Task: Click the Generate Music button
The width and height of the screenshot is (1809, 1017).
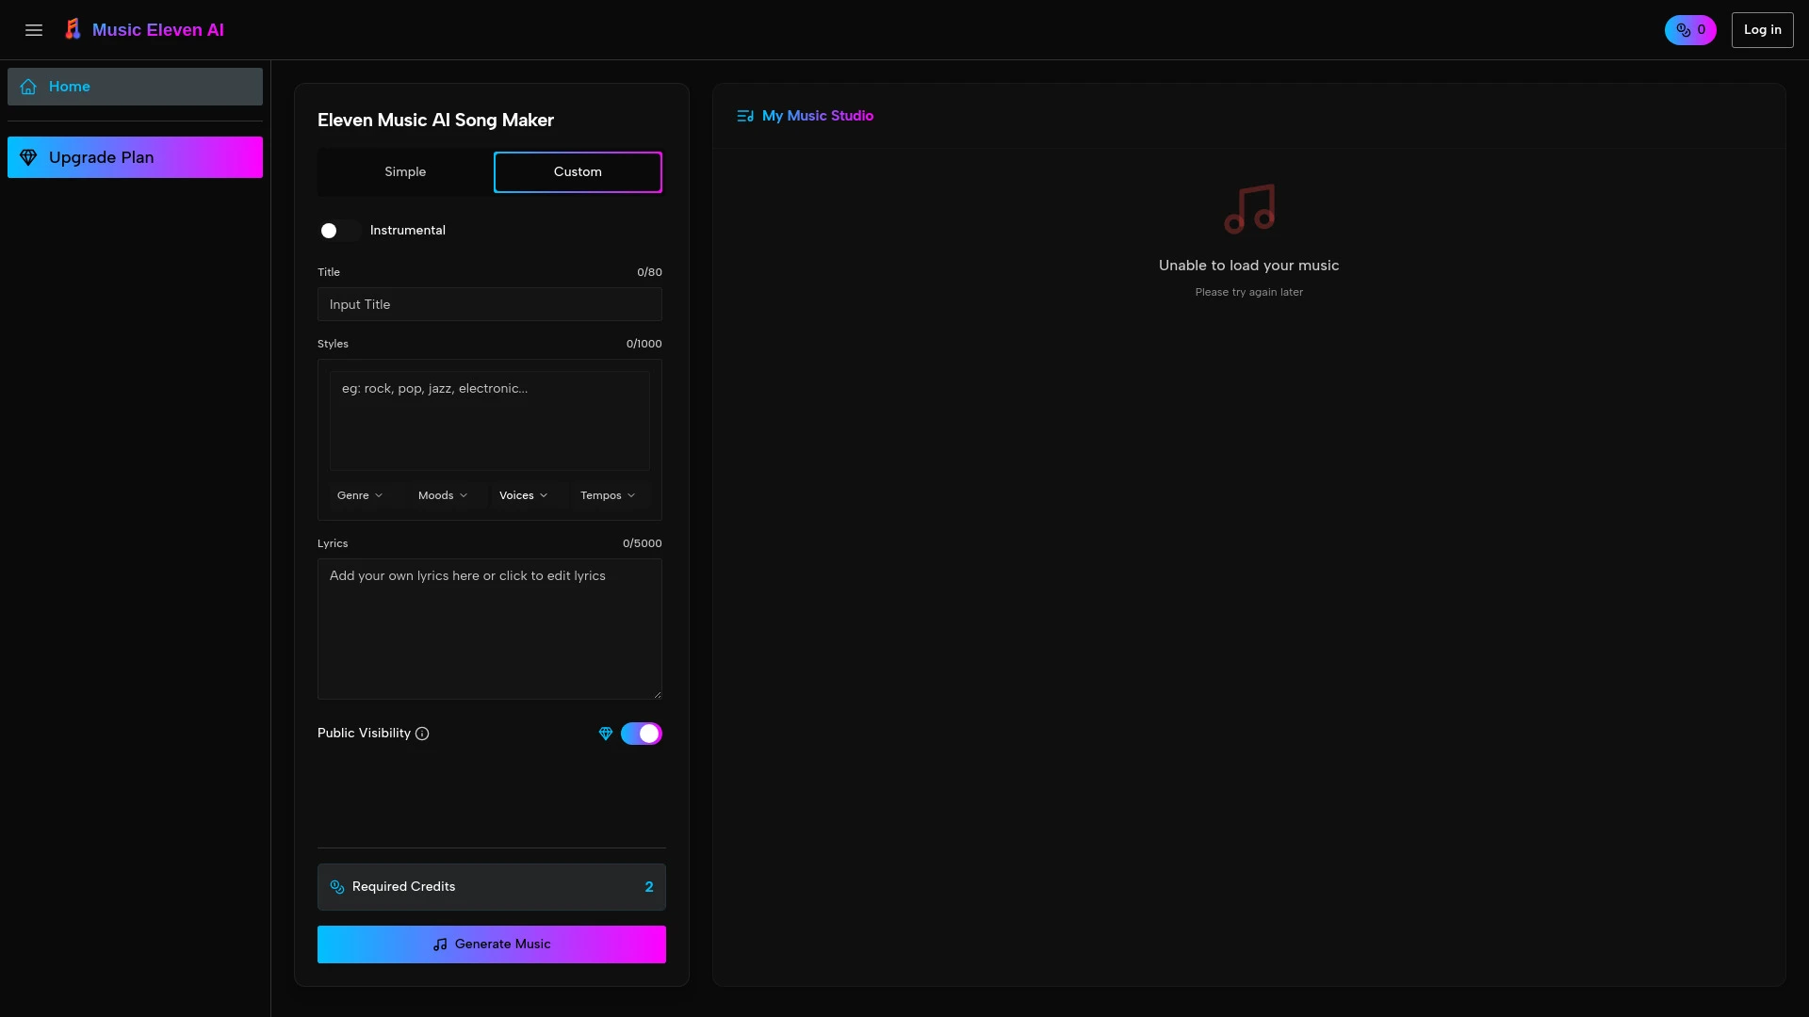Action: click(491, 944)
